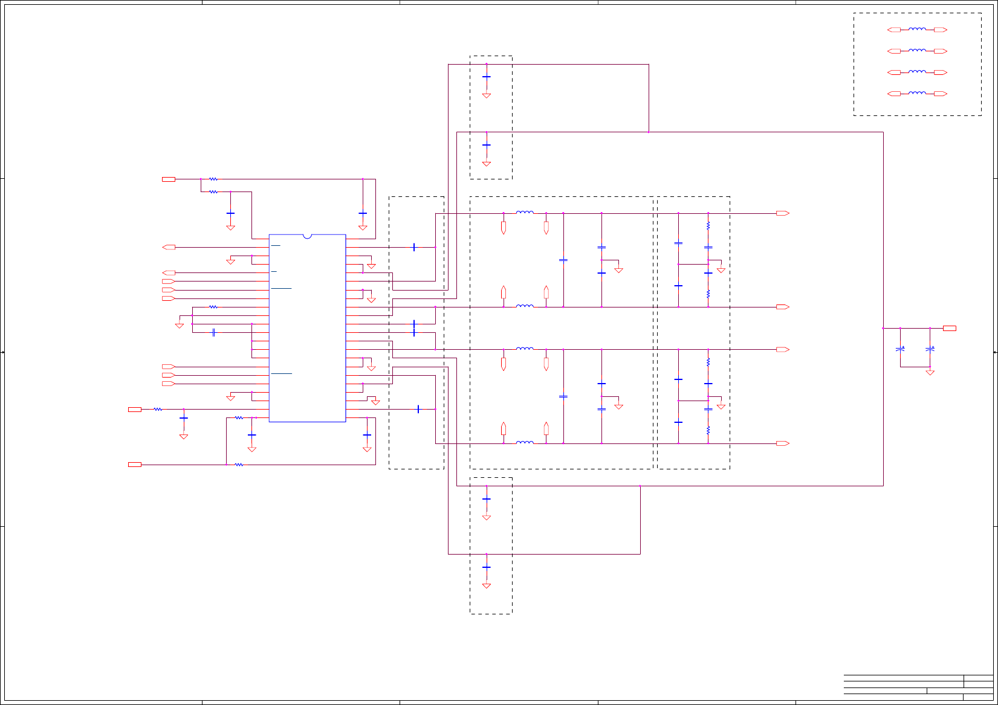
Task: Select the topmost inductor in the four-inductor dashed group
Action: tap(917, 29)
